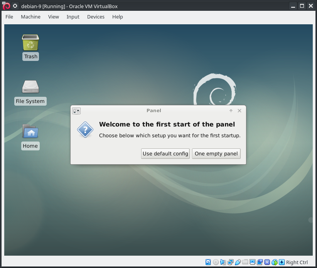This screenshot has width=317, height=268.
Task: Close the Panel dialog with the X
Action: tap(239, 111)
